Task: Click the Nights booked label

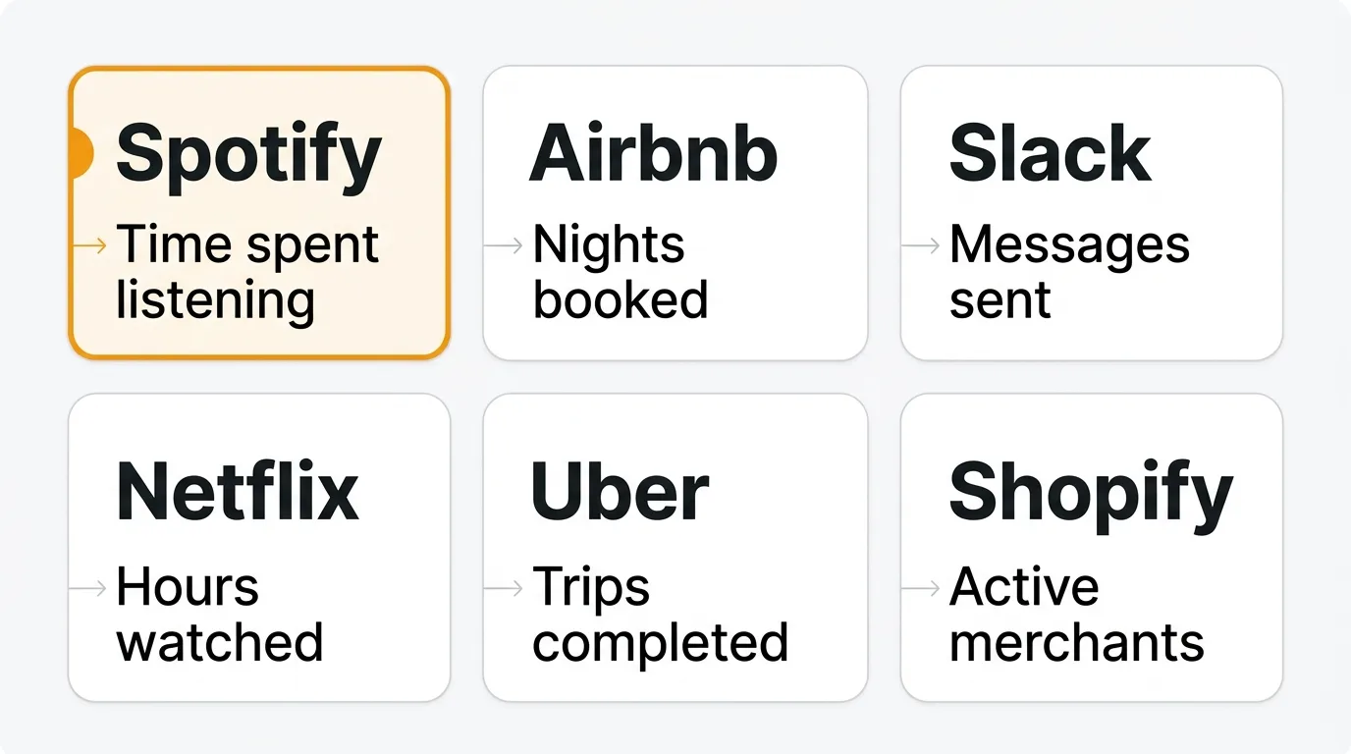Action: click(x=619, y=272)
